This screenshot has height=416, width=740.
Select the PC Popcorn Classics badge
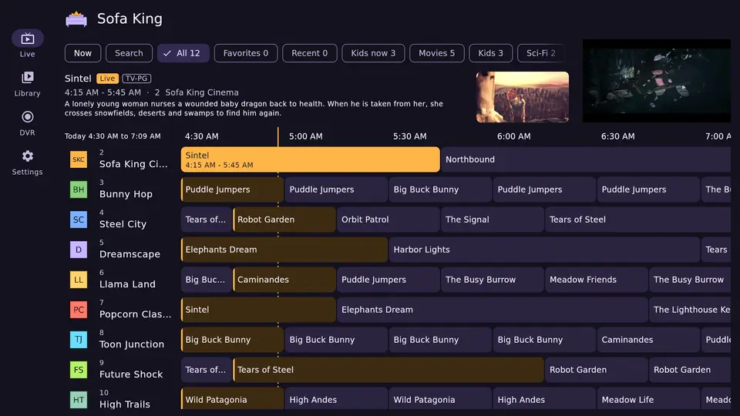tap(79, 310)
